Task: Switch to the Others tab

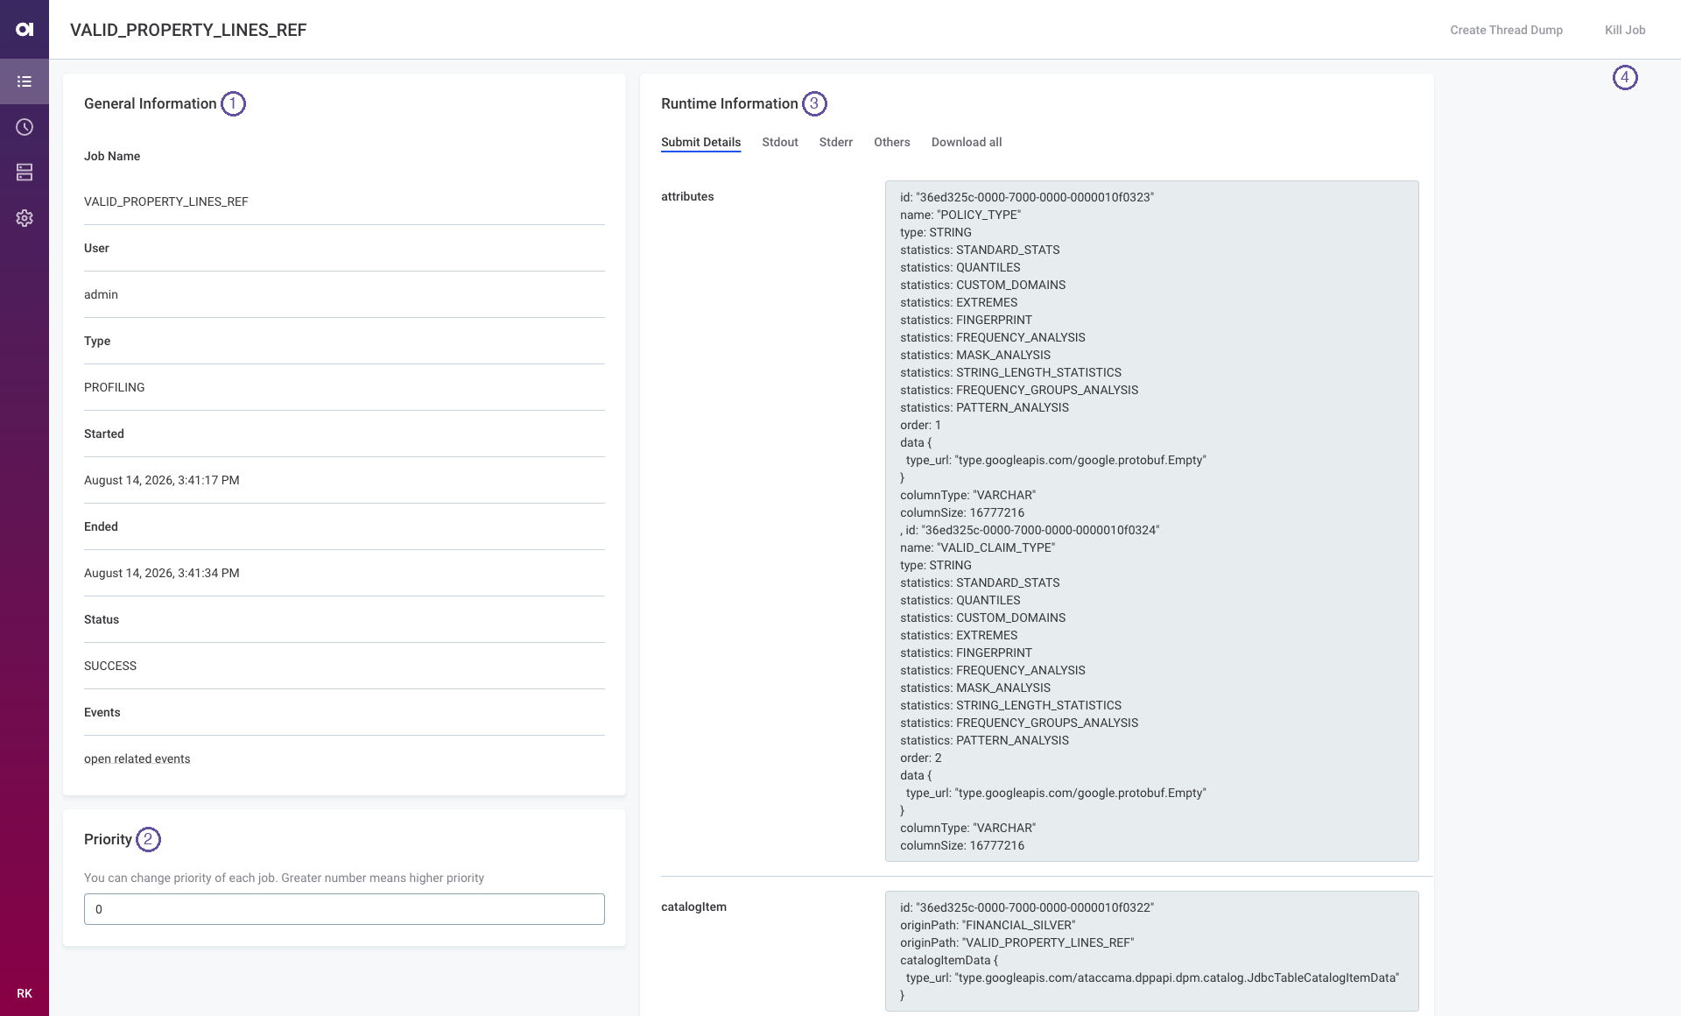Action: pos(891,142)
